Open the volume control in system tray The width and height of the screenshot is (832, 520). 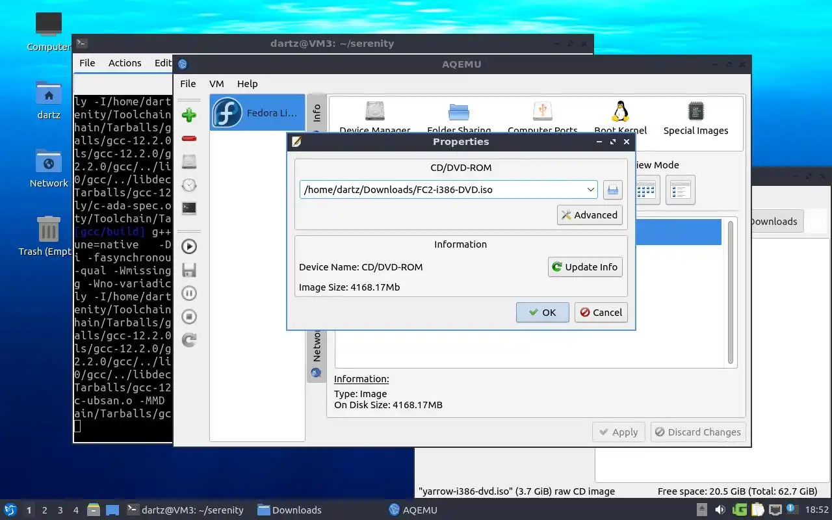tap(720, 510)
